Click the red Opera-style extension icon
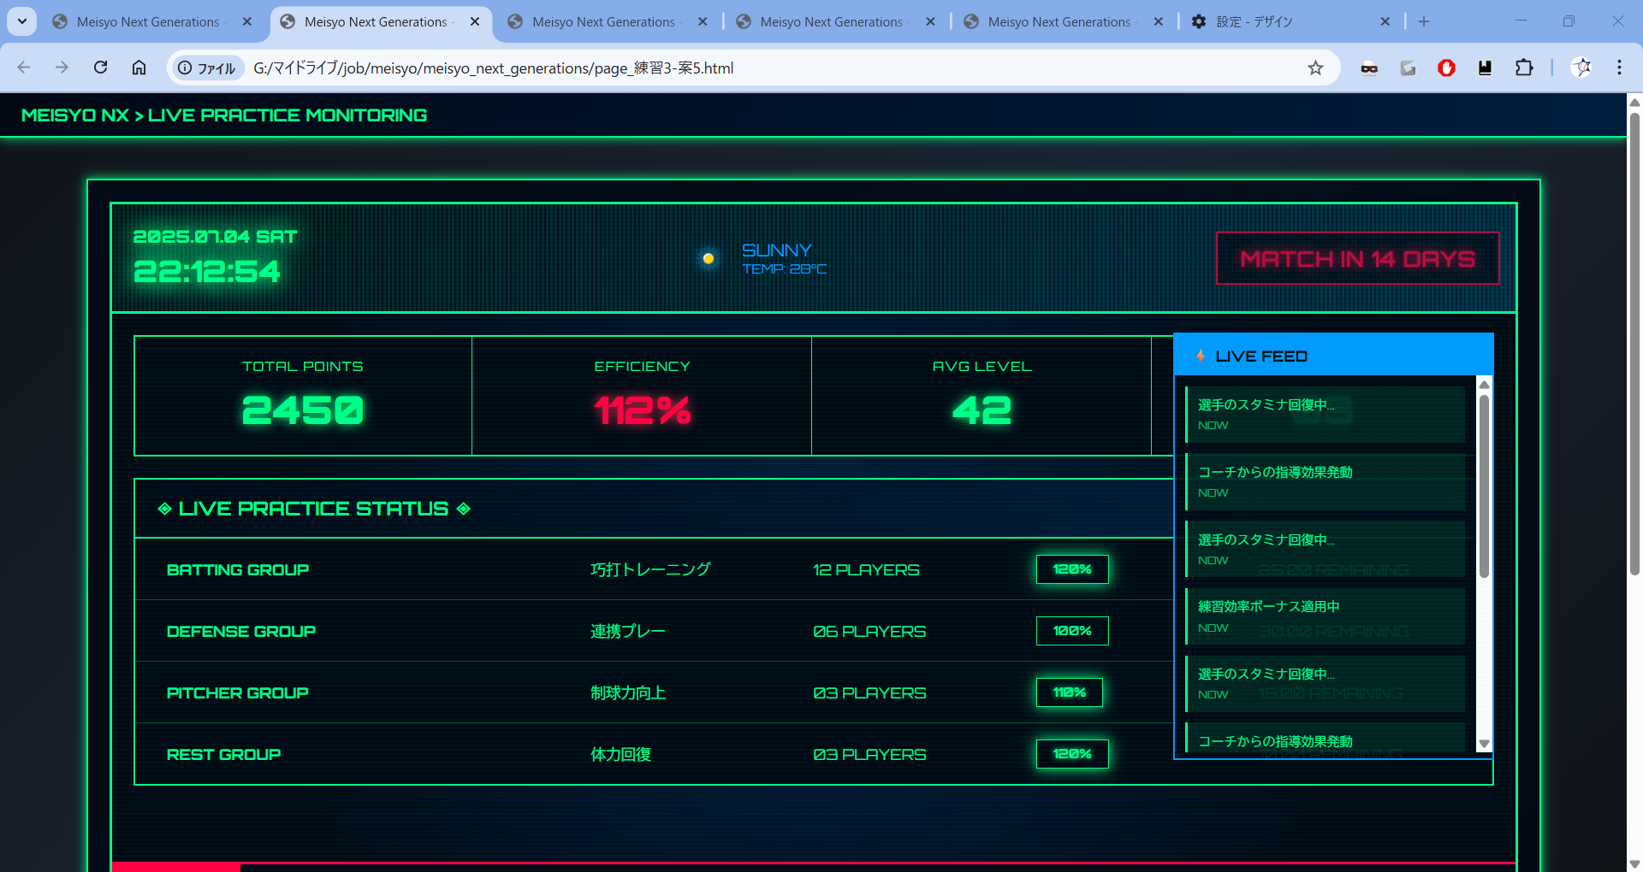 [x=1446, y=68]
